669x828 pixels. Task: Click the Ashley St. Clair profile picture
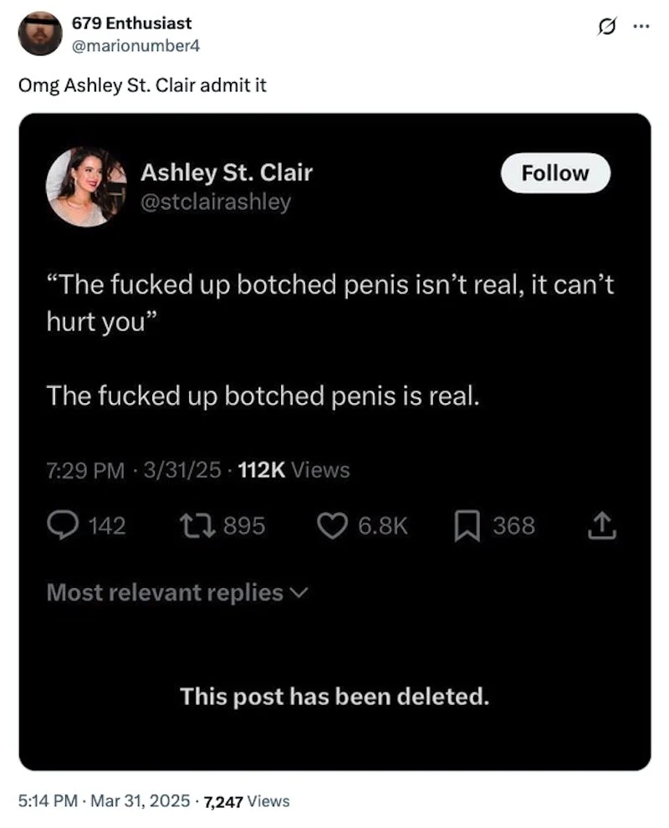click(x=85, y=186)
